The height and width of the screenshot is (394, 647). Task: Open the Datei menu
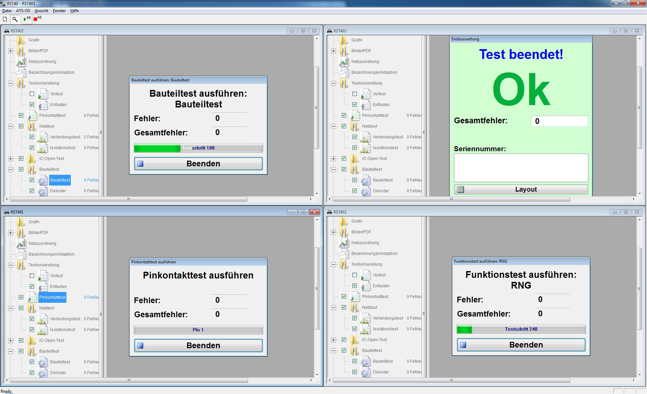(7, 11)
